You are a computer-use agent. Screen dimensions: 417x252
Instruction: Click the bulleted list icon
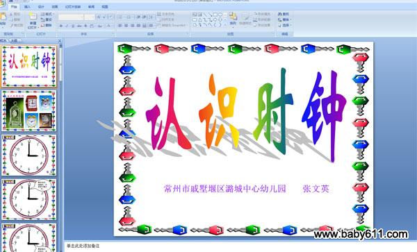pos(120,17)
